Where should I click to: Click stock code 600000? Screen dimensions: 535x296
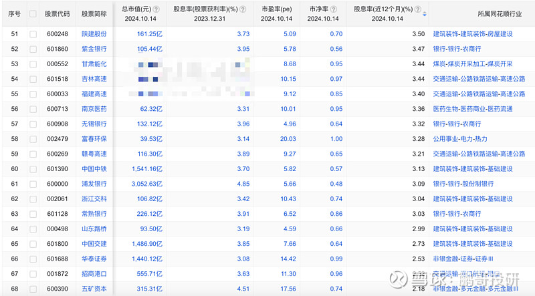(58, 184)
